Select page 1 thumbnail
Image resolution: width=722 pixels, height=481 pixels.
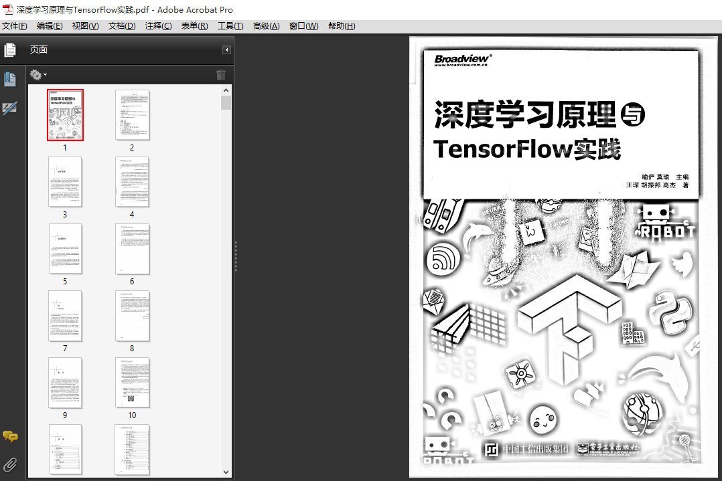click(65, 115)
